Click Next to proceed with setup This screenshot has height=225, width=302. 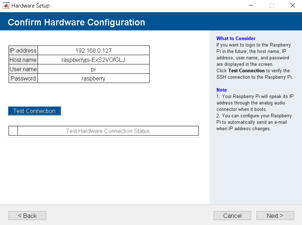tap(275, 215)
